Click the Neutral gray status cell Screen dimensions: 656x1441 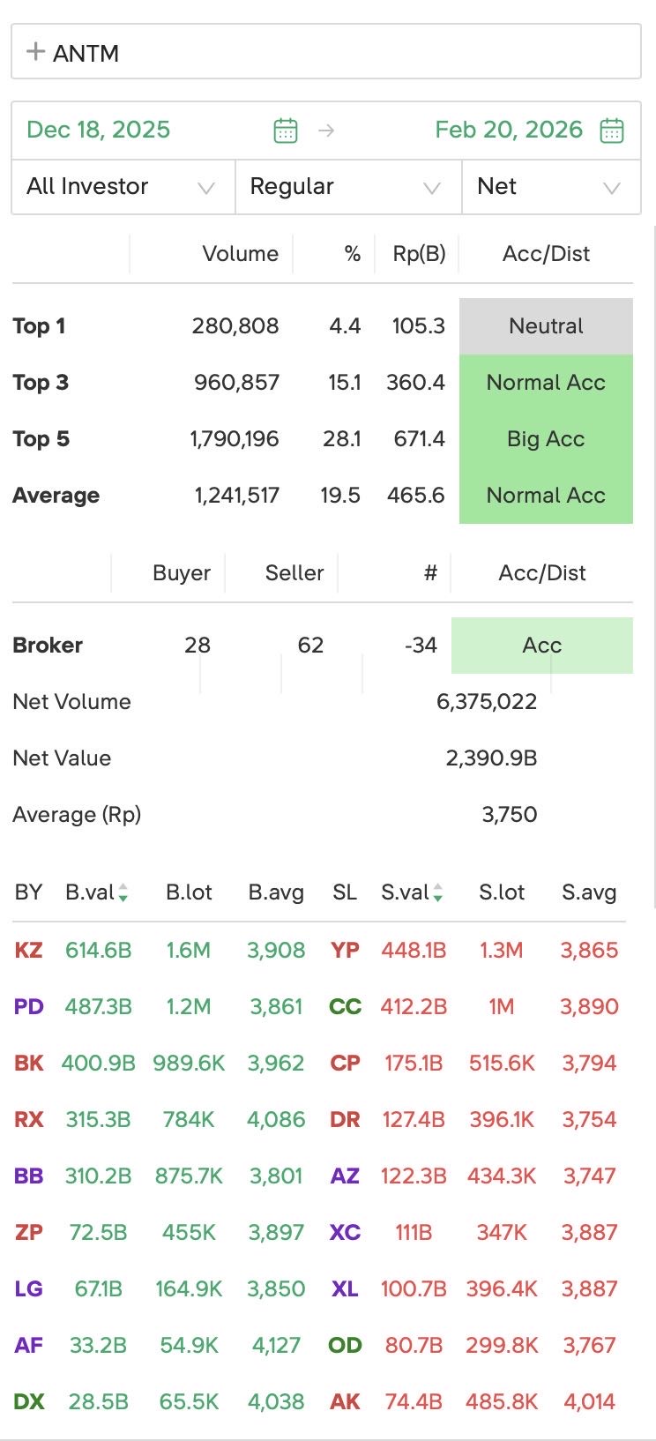tap(546, 326)
